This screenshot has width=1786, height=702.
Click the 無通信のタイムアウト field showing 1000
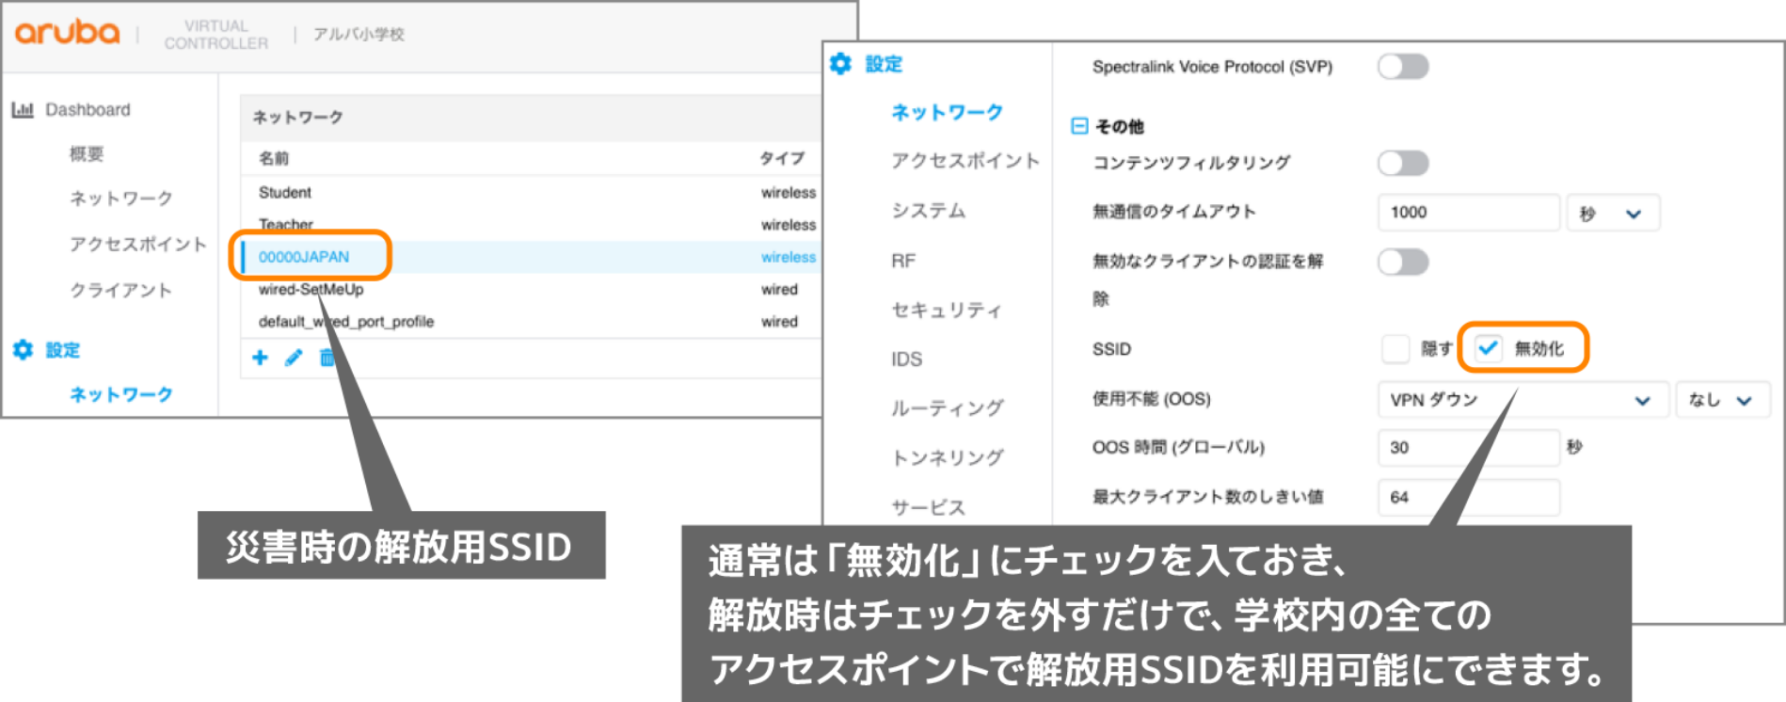tap(1469, 213)
